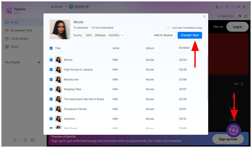Click the Music headphones icon in sidebar
This screenshot has width=252, height=148.
point(7,22)
